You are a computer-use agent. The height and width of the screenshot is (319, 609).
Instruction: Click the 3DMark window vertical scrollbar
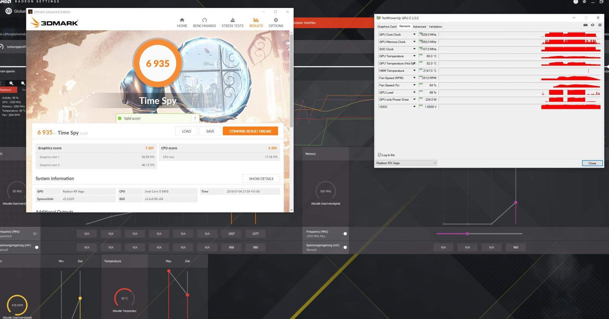292,80
